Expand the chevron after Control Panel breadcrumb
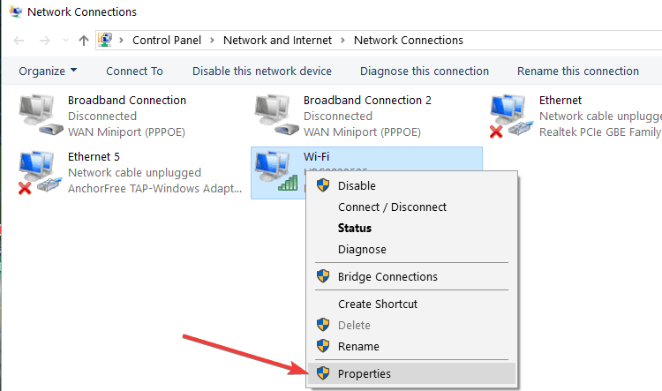662x391 pixels. pyautogui.click(x=212, y=40)
